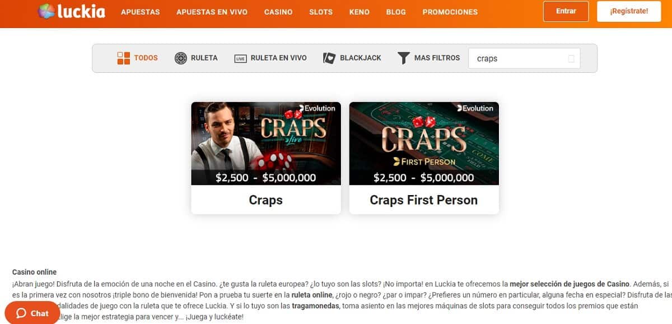Click the search icon in the craps field

tap(571, 58)
